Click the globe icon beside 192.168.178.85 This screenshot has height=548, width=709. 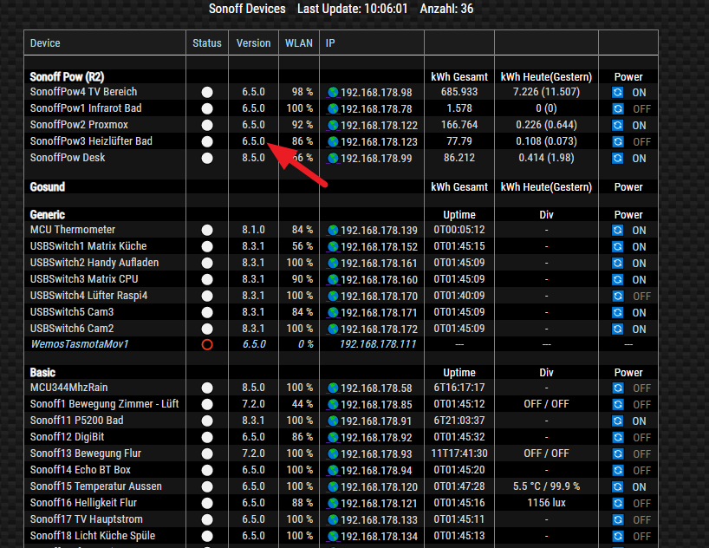[333, 405]
